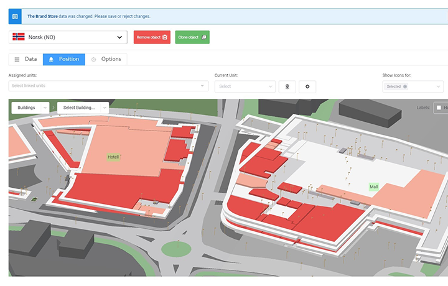Open unit settings gear icon
The height and width of the screenshot is (286, 448).
307,86
